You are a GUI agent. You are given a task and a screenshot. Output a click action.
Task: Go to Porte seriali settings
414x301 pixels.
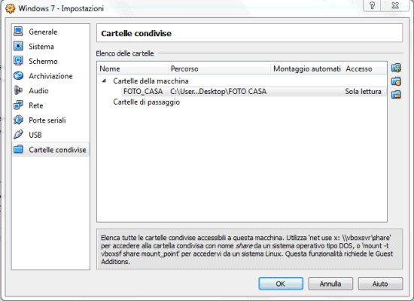(47, 120)
